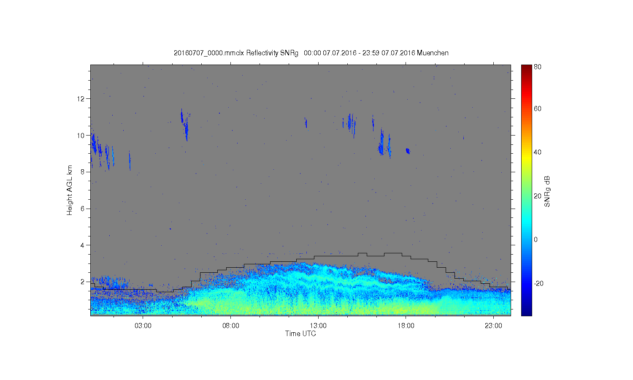Image resolution: width=633 pixels, height=380 pixels.
Task: Click the '08:00' time tick label
Action: tap(231, 326)
